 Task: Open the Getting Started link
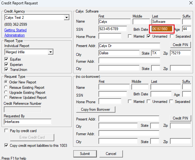point(15,30)
